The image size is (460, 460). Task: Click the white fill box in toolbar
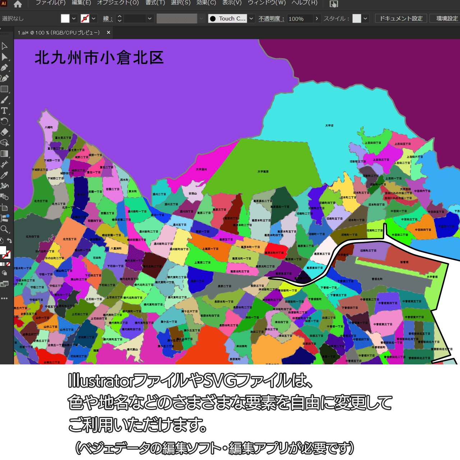coord(2,250)
